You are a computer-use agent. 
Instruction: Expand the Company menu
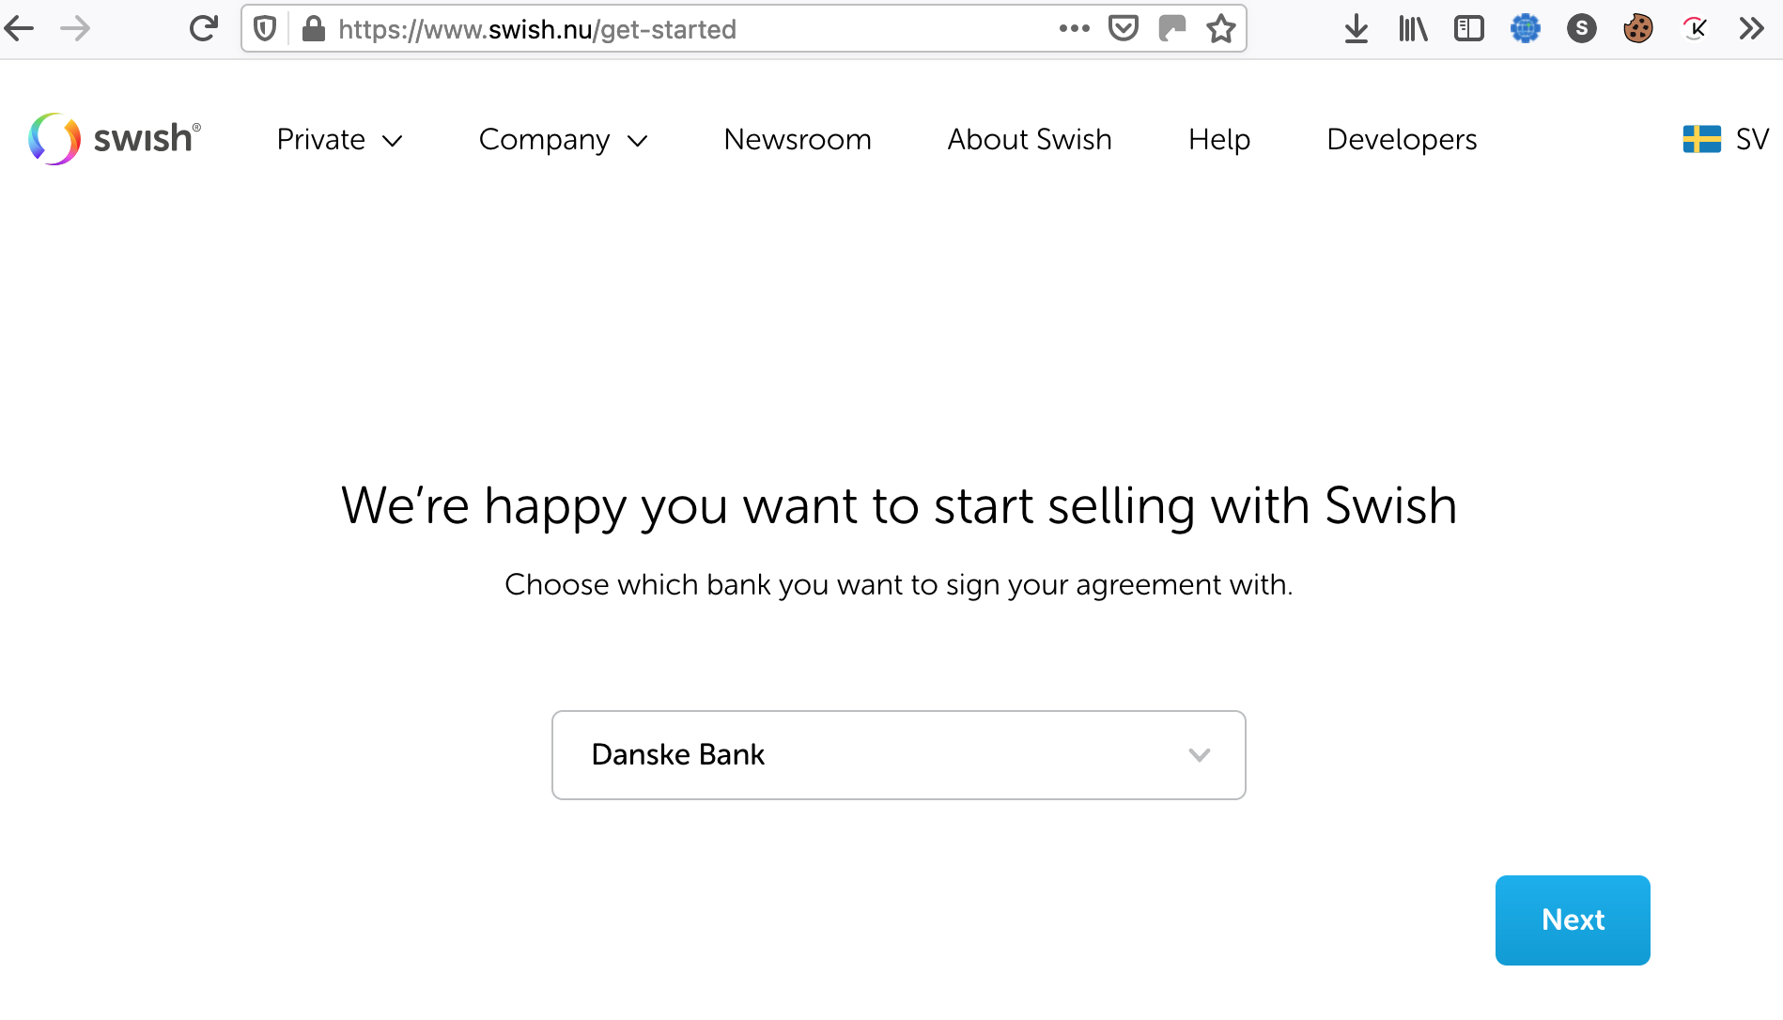pos(563,140)
